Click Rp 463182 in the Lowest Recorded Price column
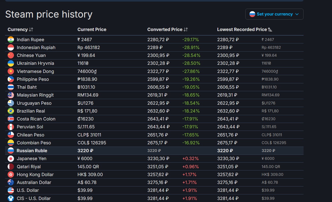This screenshot has width=332, height=202. (271, 48)
